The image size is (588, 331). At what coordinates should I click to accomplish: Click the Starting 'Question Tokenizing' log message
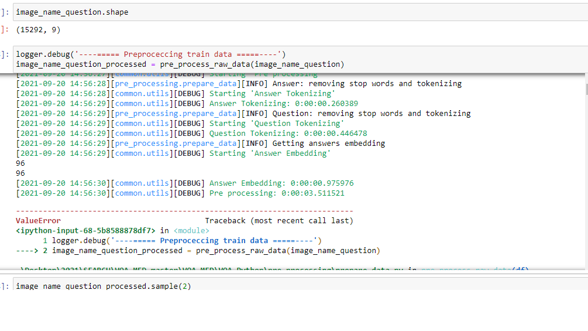click(x=277, y=124)
